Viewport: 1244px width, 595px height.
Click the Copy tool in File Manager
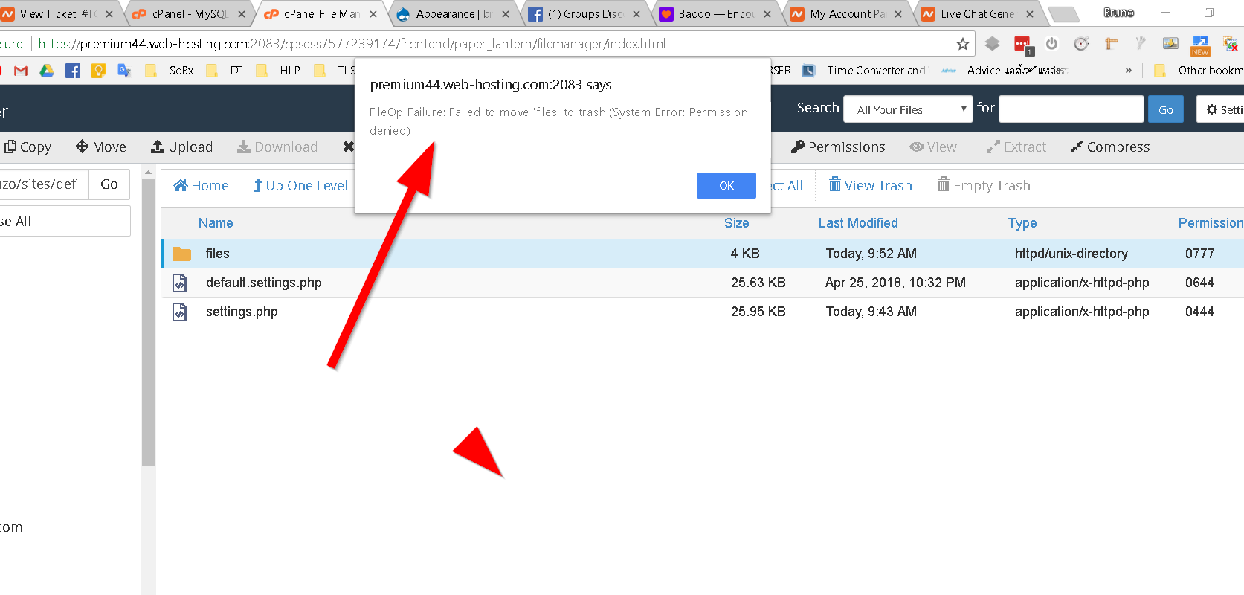(x=28, y=147)
